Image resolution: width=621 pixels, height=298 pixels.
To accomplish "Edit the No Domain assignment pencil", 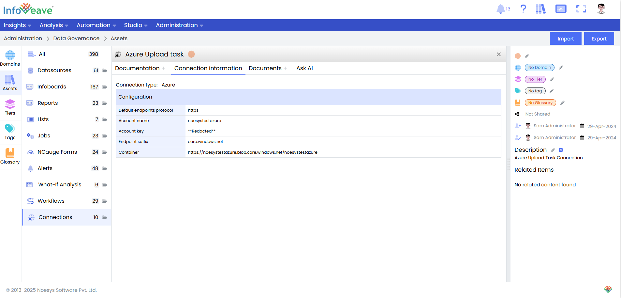I will point(561,68).
